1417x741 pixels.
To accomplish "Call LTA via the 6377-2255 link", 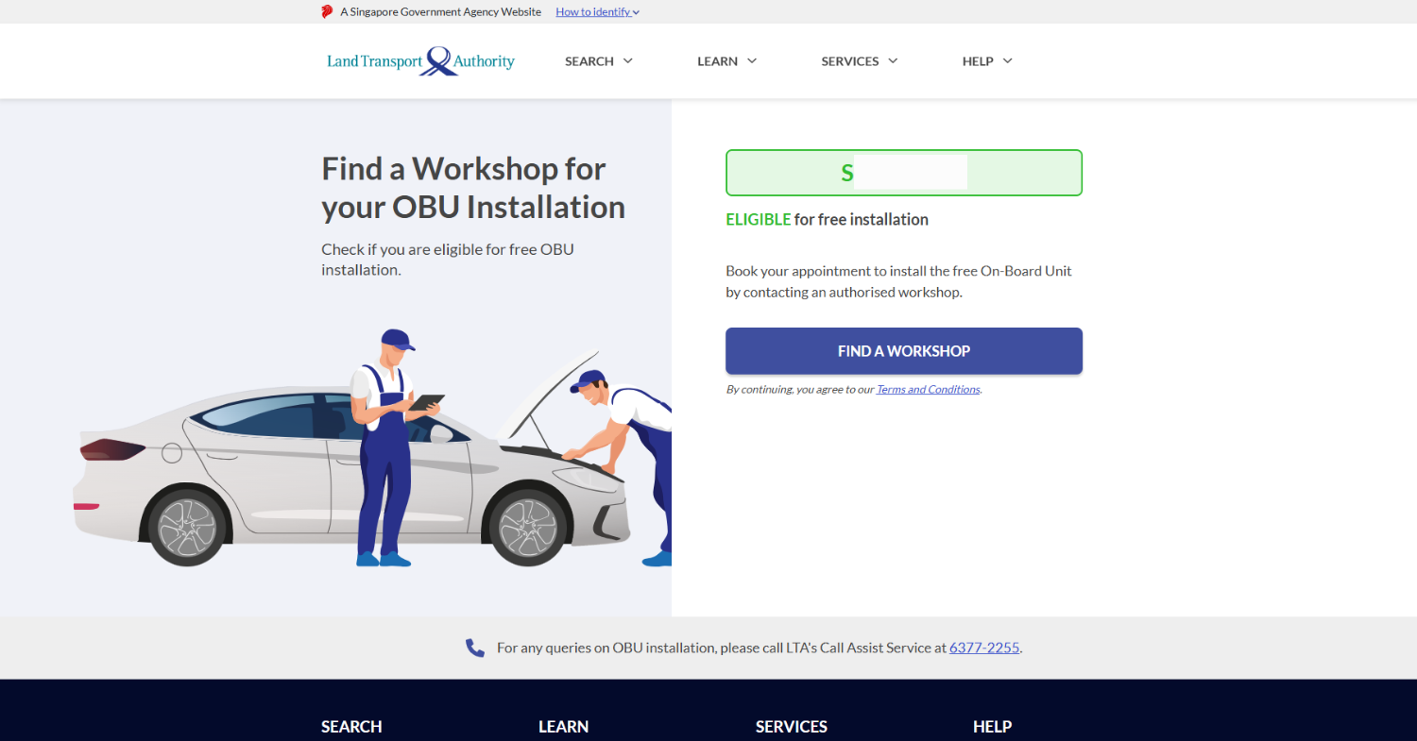I will 983,648.
